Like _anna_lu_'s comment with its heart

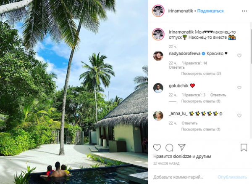pyautogui.click(x=239, y=115)
